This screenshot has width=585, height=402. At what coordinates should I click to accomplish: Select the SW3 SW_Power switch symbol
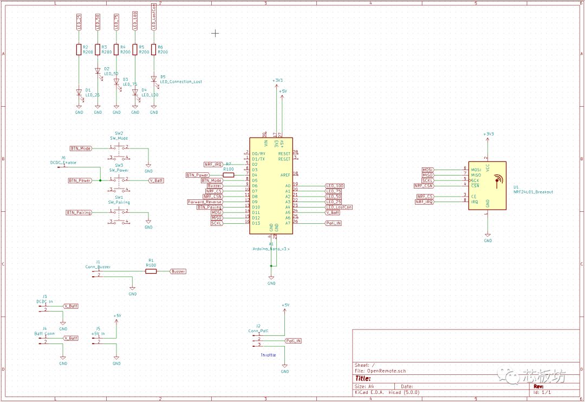[x=119, y=184]
